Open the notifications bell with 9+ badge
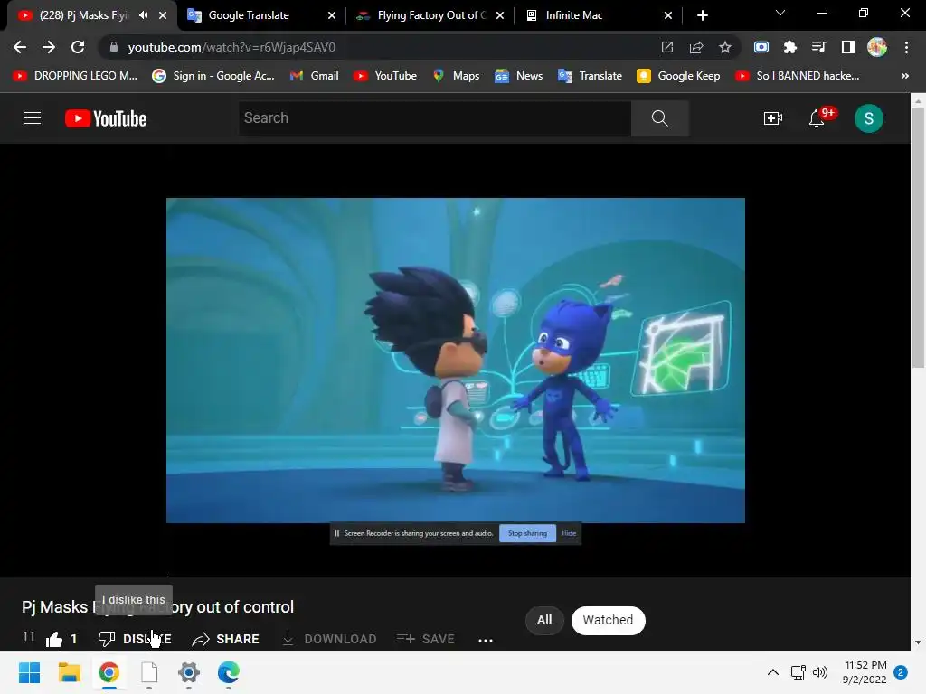The height and width of the screenshot is (694, 926). coord(817,118)
